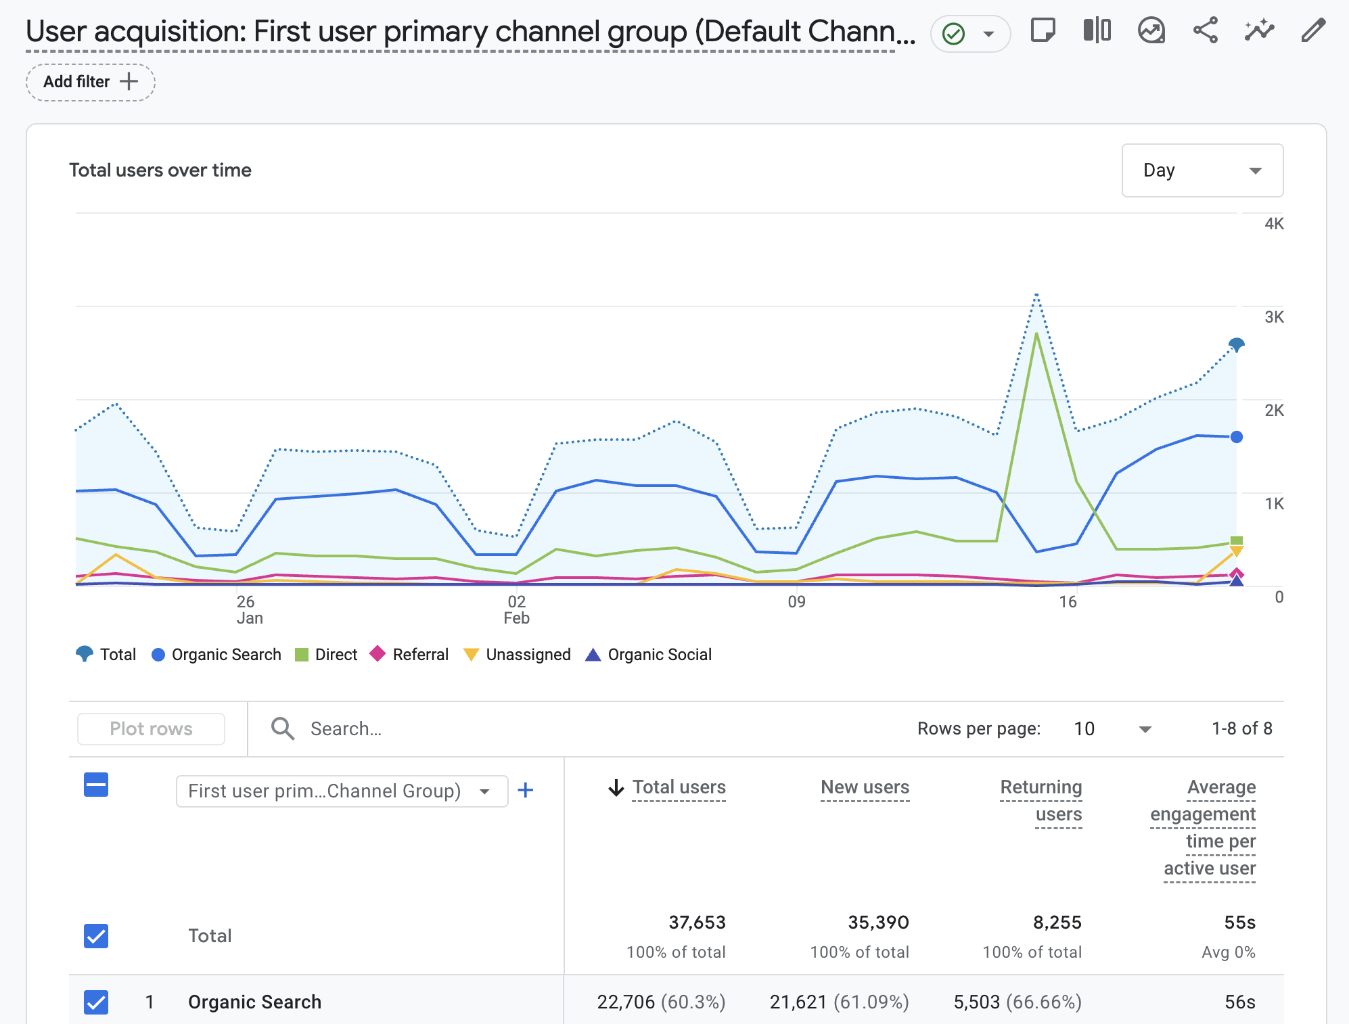Screen dimensions: 1349x1024
Task: Click the edit comparisons columns icon
Action: coord(1097,30)
